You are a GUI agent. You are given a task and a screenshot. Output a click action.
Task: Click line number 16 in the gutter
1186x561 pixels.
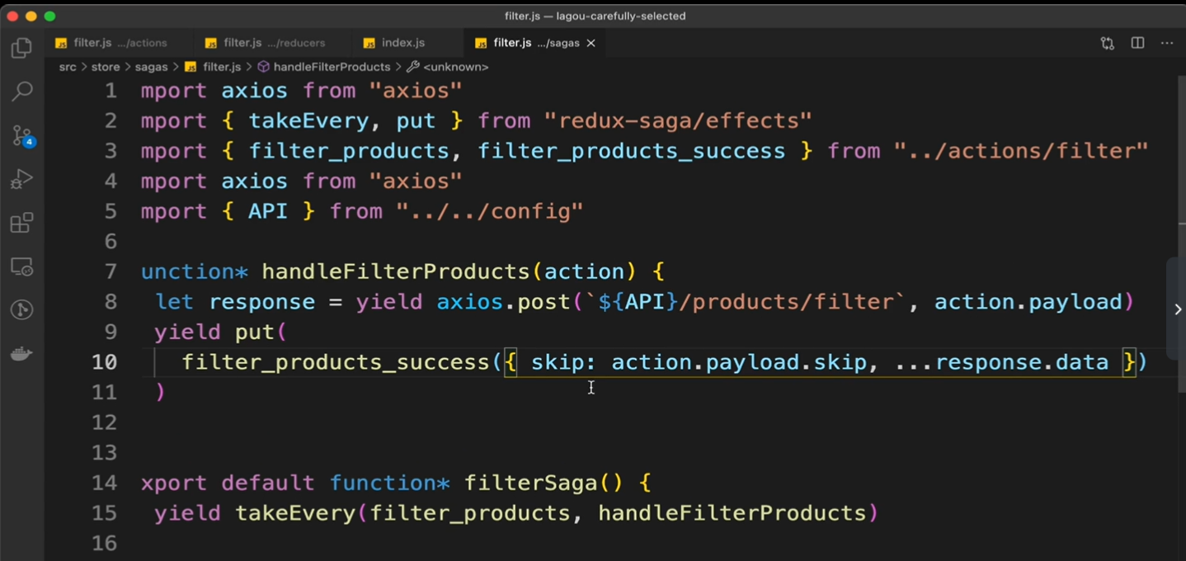coord(105,543)
